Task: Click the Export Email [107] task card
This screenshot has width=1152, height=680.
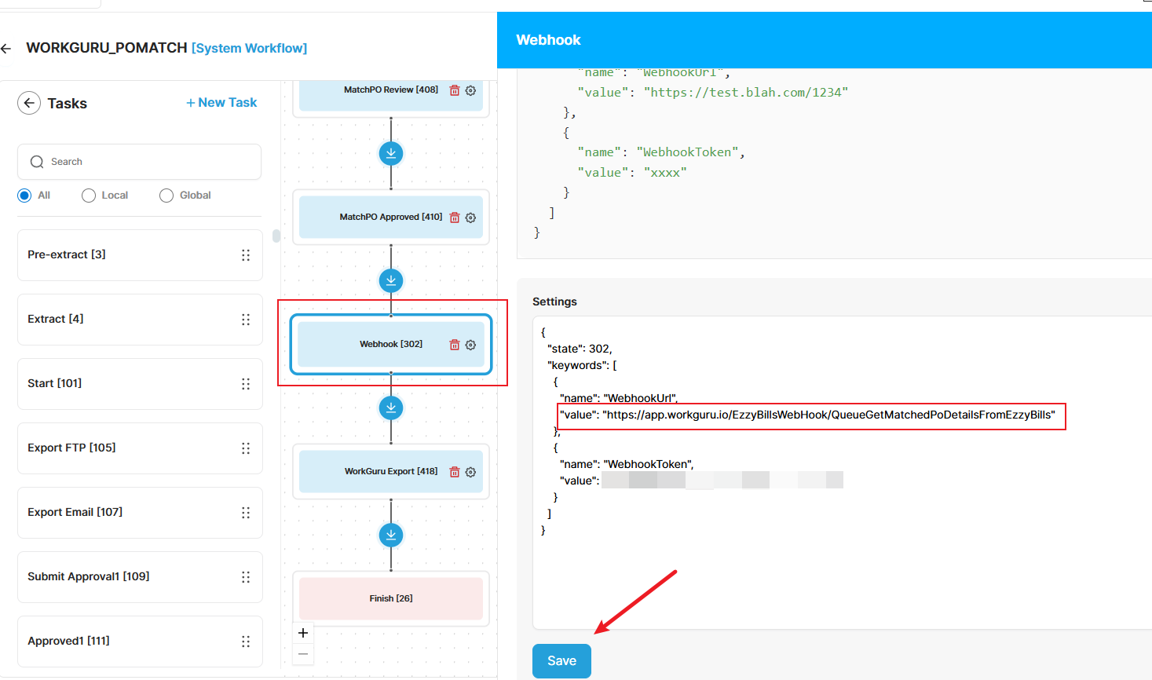Action: [x=140, y=513]
